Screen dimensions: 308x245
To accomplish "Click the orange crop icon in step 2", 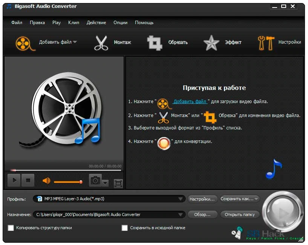I will click(x=210, y=117).
